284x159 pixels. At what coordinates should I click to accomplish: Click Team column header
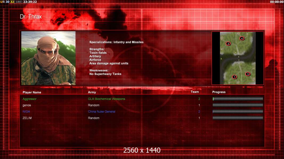195,92
